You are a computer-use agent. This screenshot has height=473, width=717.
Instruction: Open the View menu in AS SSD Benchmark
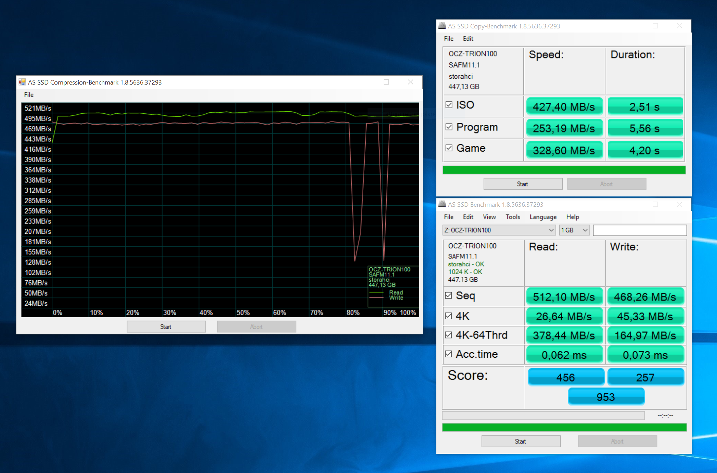(489, 217)
